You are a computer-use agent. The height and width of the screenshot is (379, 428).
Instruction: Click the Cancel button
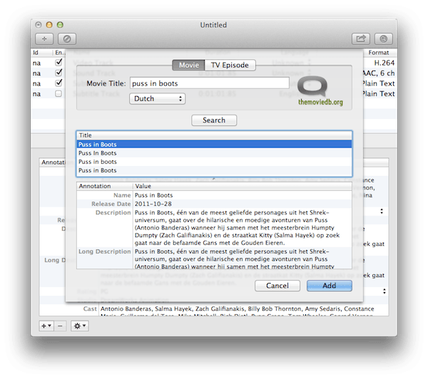tap(277, 286)
